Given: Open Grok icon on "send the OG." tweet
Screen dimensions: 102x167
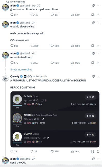Looking at the screenshot, I should pos(93,159).
